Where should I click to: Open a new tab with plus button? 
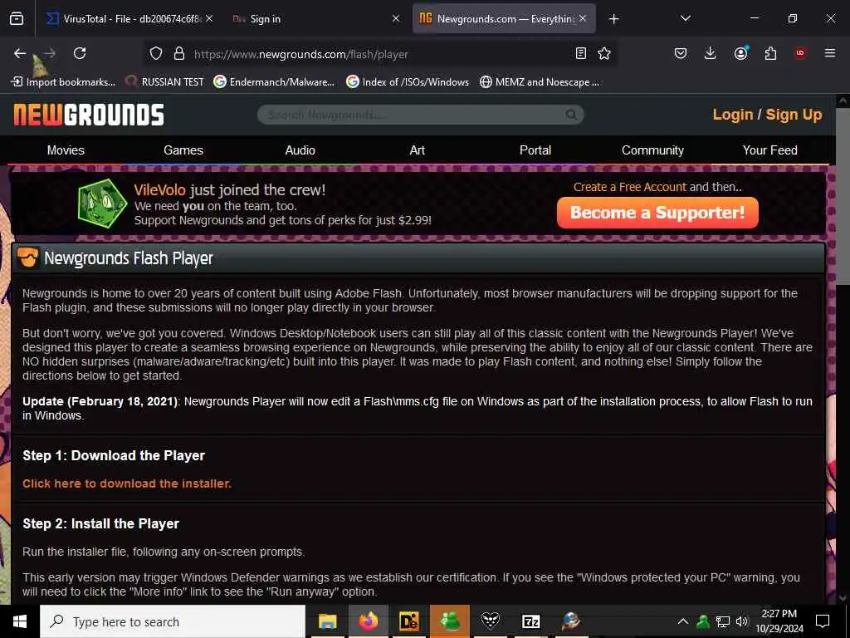coord(613,19)
